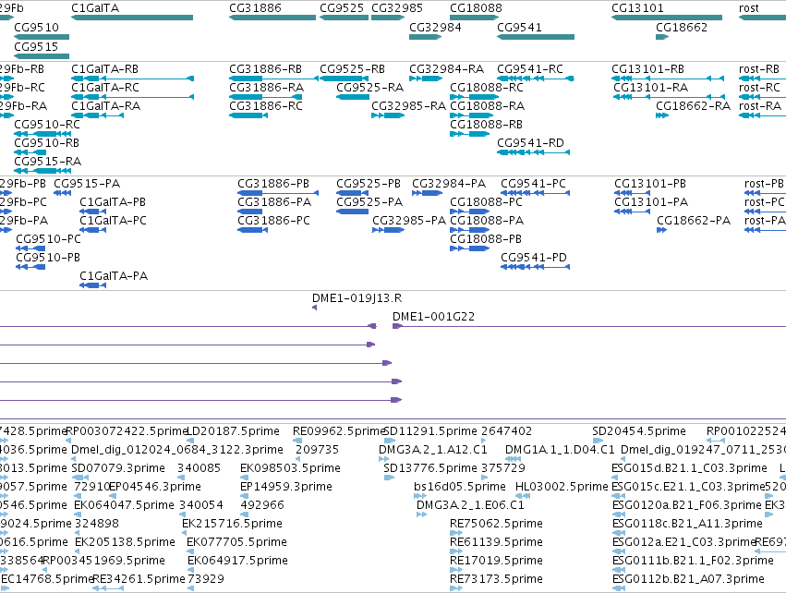Screen dimensions: 786x593
Task: Select the SD11291.5prime EST label
Action: point(430,431)
